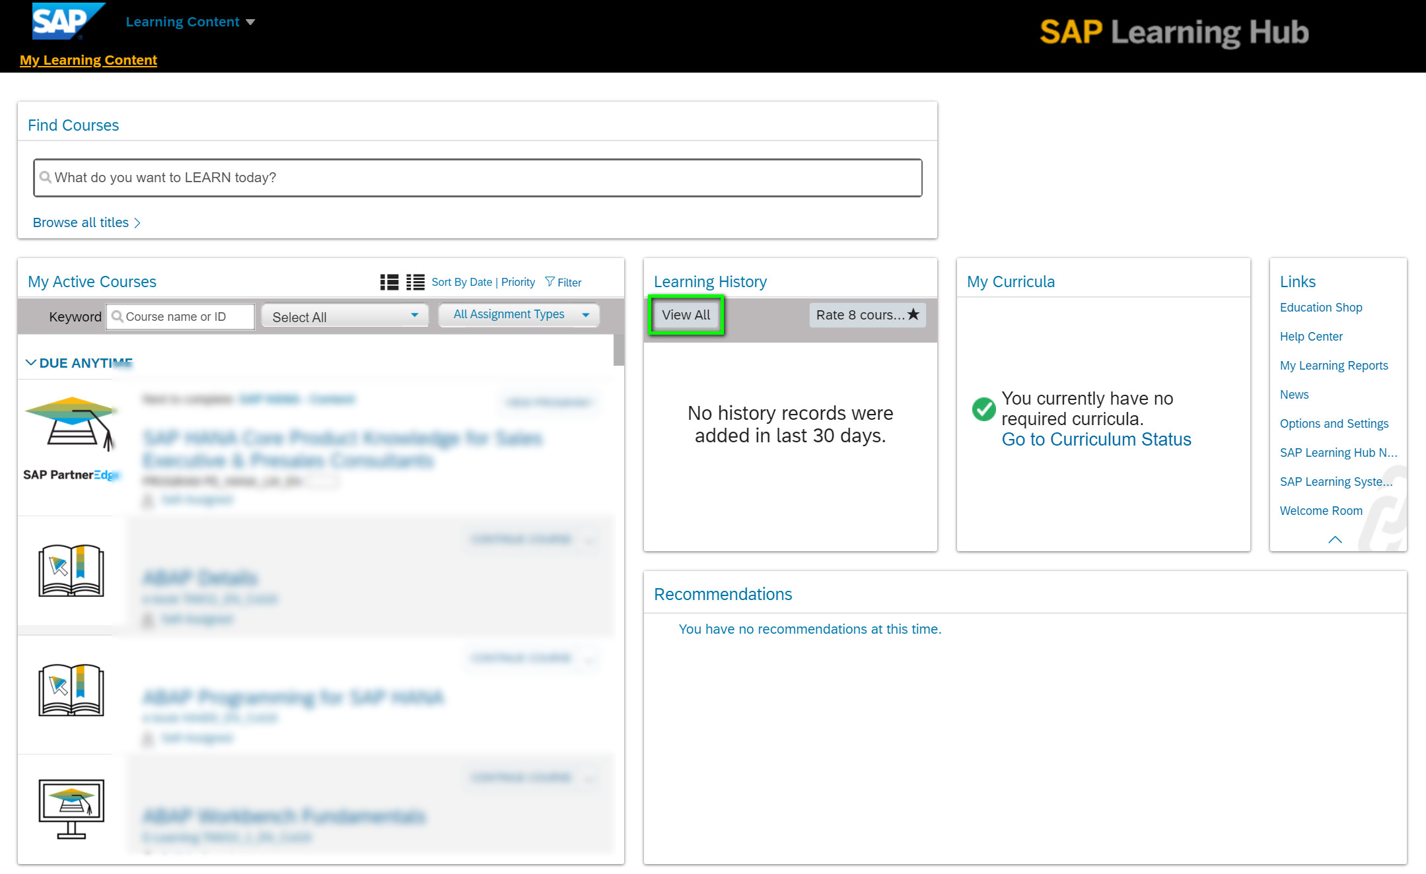Switch to compact list view icon
Screen dimensions: 1426x874
click(415, 282)
